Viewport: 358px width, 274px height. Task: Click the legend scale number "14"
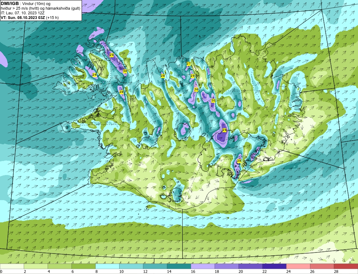[169, 271]
